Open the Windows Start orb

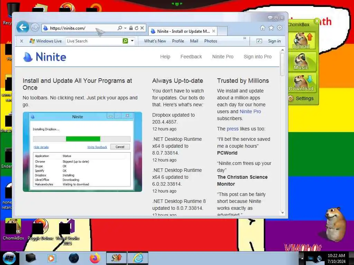[x=9, y=258]
